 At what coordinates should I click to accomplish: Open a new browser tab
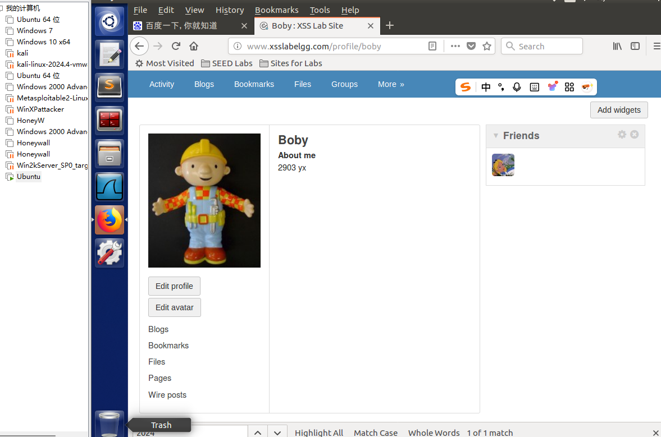(390, 26)
